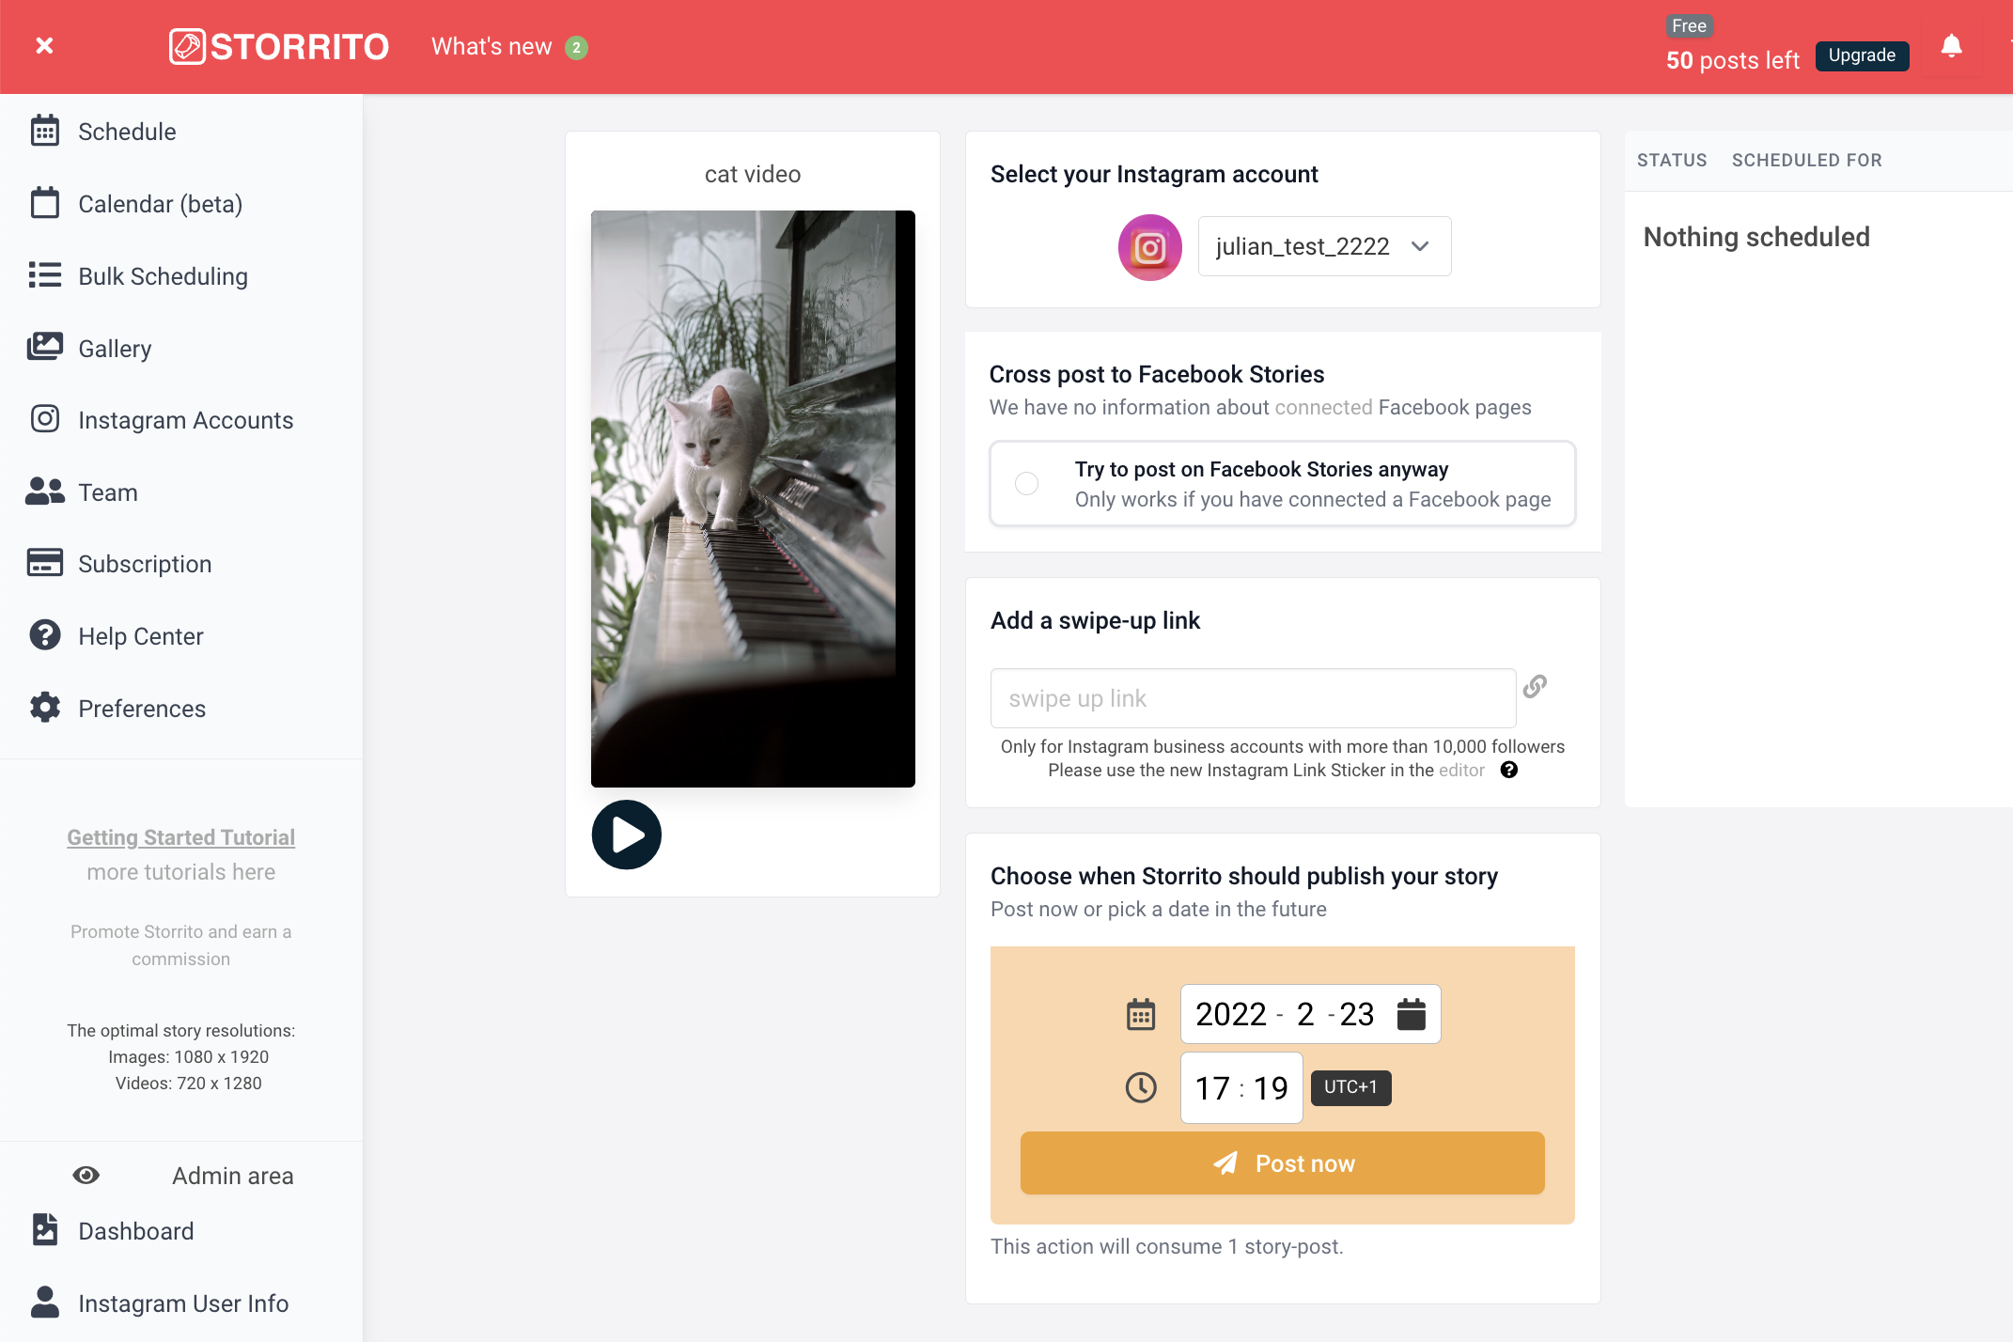Open the Calendar (beta) section
Image resolution: width=2013 pixels, height=1342 pixels.
coord(161,204)
